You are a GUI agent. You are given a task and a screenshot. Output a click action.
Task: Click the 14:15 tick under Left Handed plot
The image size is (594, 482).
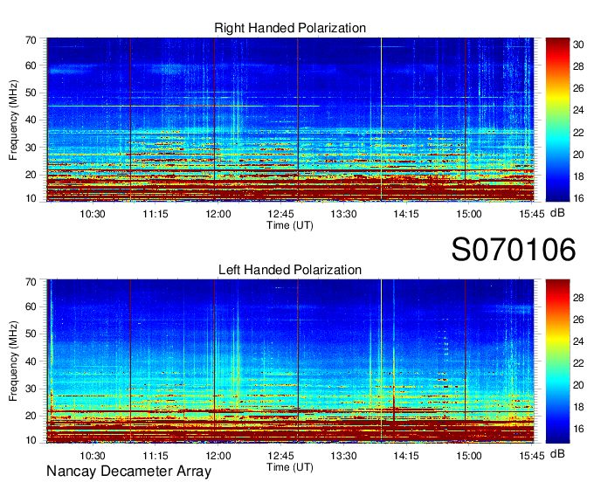(406, 456)
